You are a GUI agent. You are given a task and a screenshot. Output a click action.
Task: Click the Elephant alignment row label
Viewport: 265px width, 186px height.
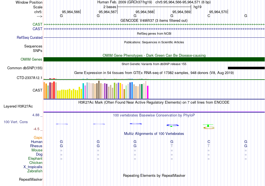click(x=35, y=159)
